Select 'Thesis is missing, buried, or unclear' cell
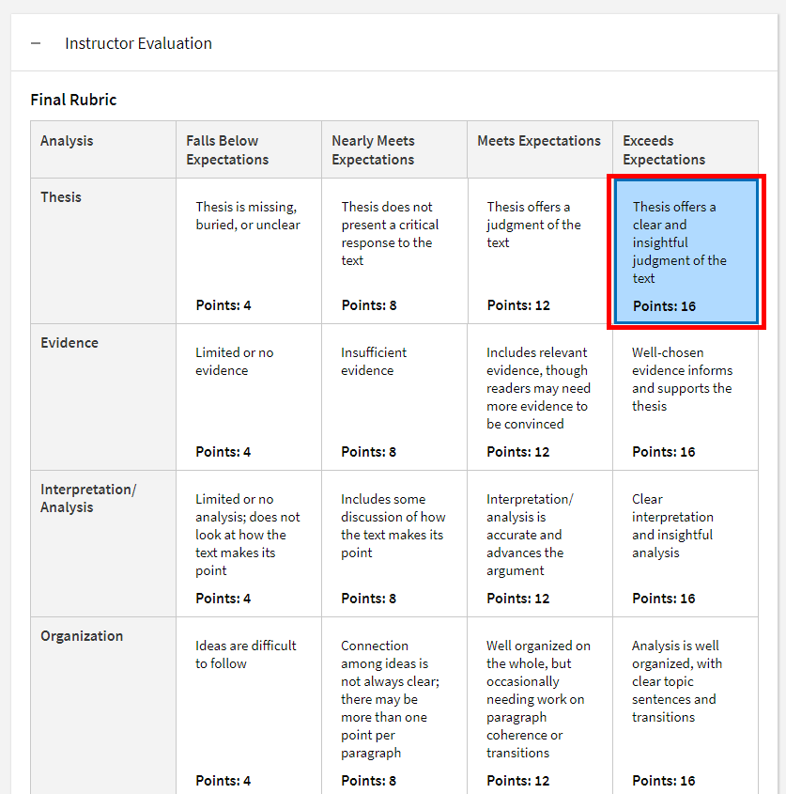Screen dimensions: 786x794 249,251
